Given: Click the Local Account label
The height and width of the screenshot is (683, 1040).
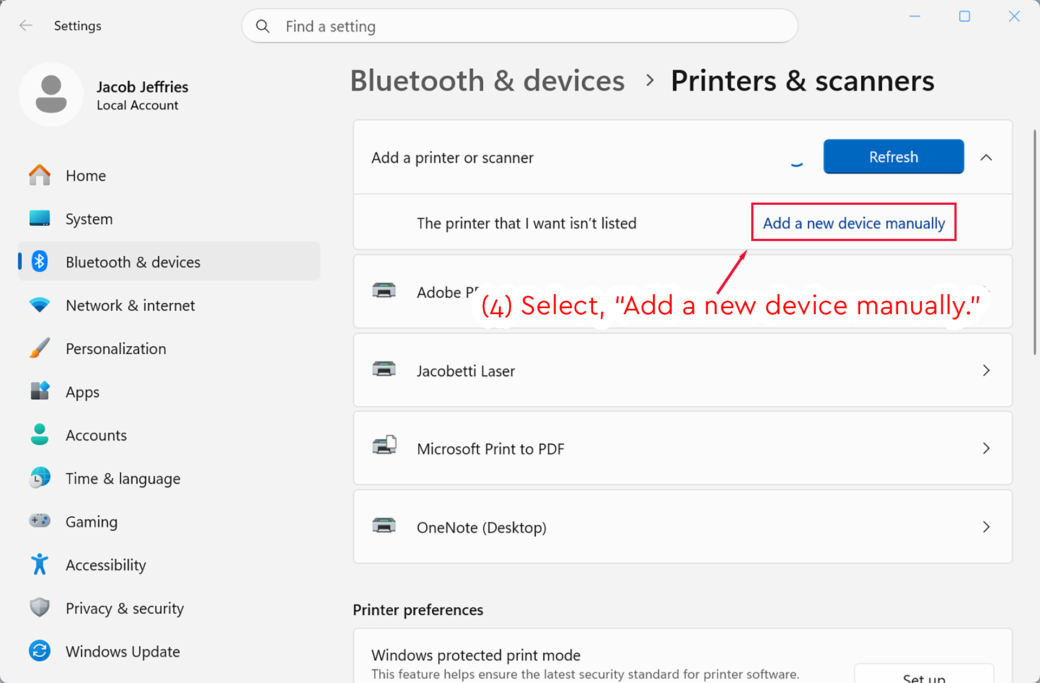Looking at the screenshot, I should pyautogui.click(x=138, y=105).
